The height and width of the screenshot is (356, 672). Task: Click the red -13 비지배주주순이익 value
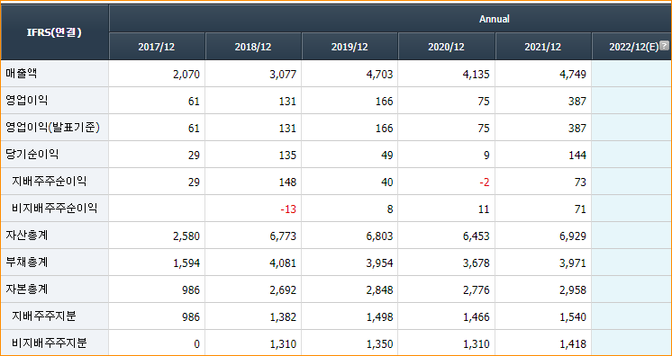288,209
